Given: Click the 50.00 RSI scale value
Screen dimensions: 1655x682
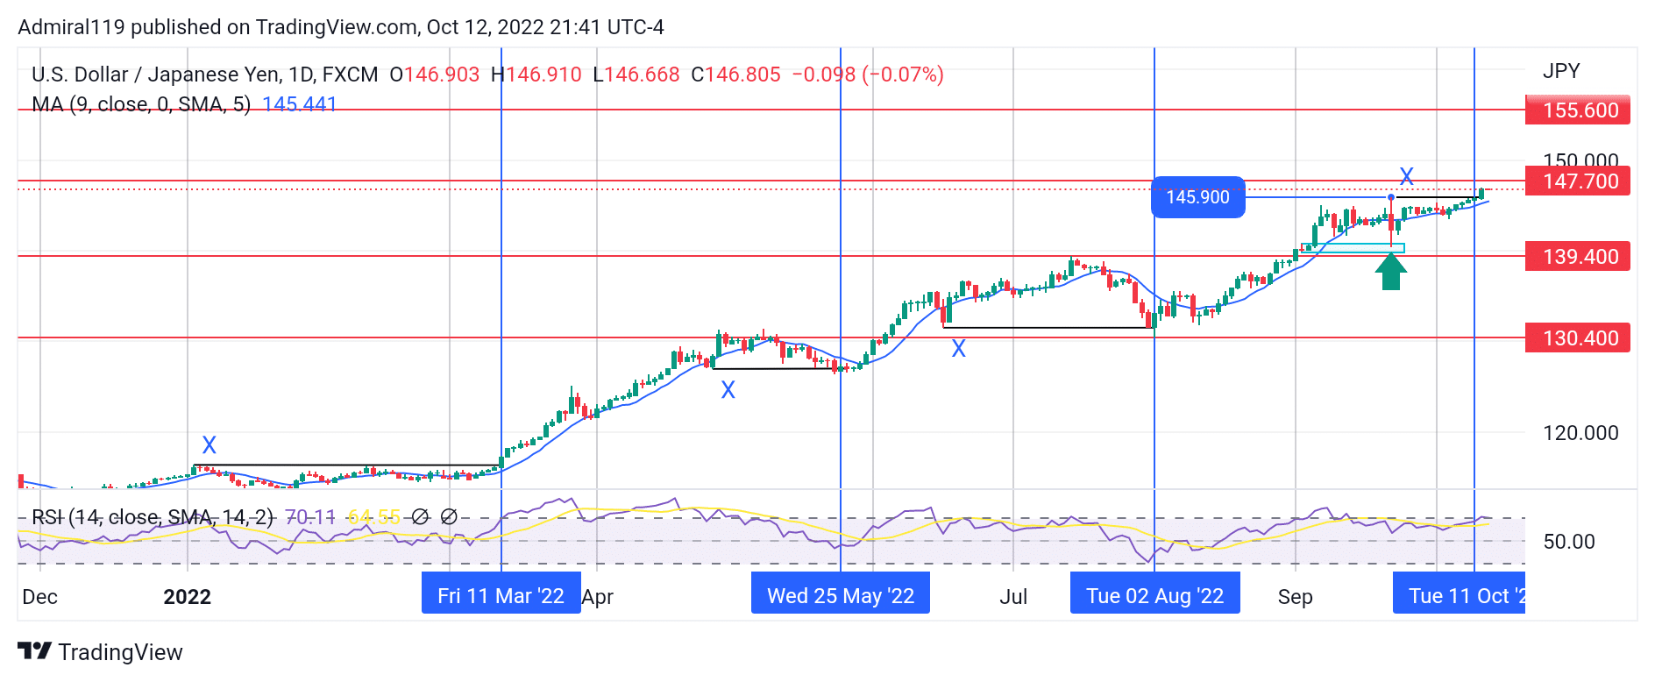Looking at the screenshot, I should (x=1569, y=542).
